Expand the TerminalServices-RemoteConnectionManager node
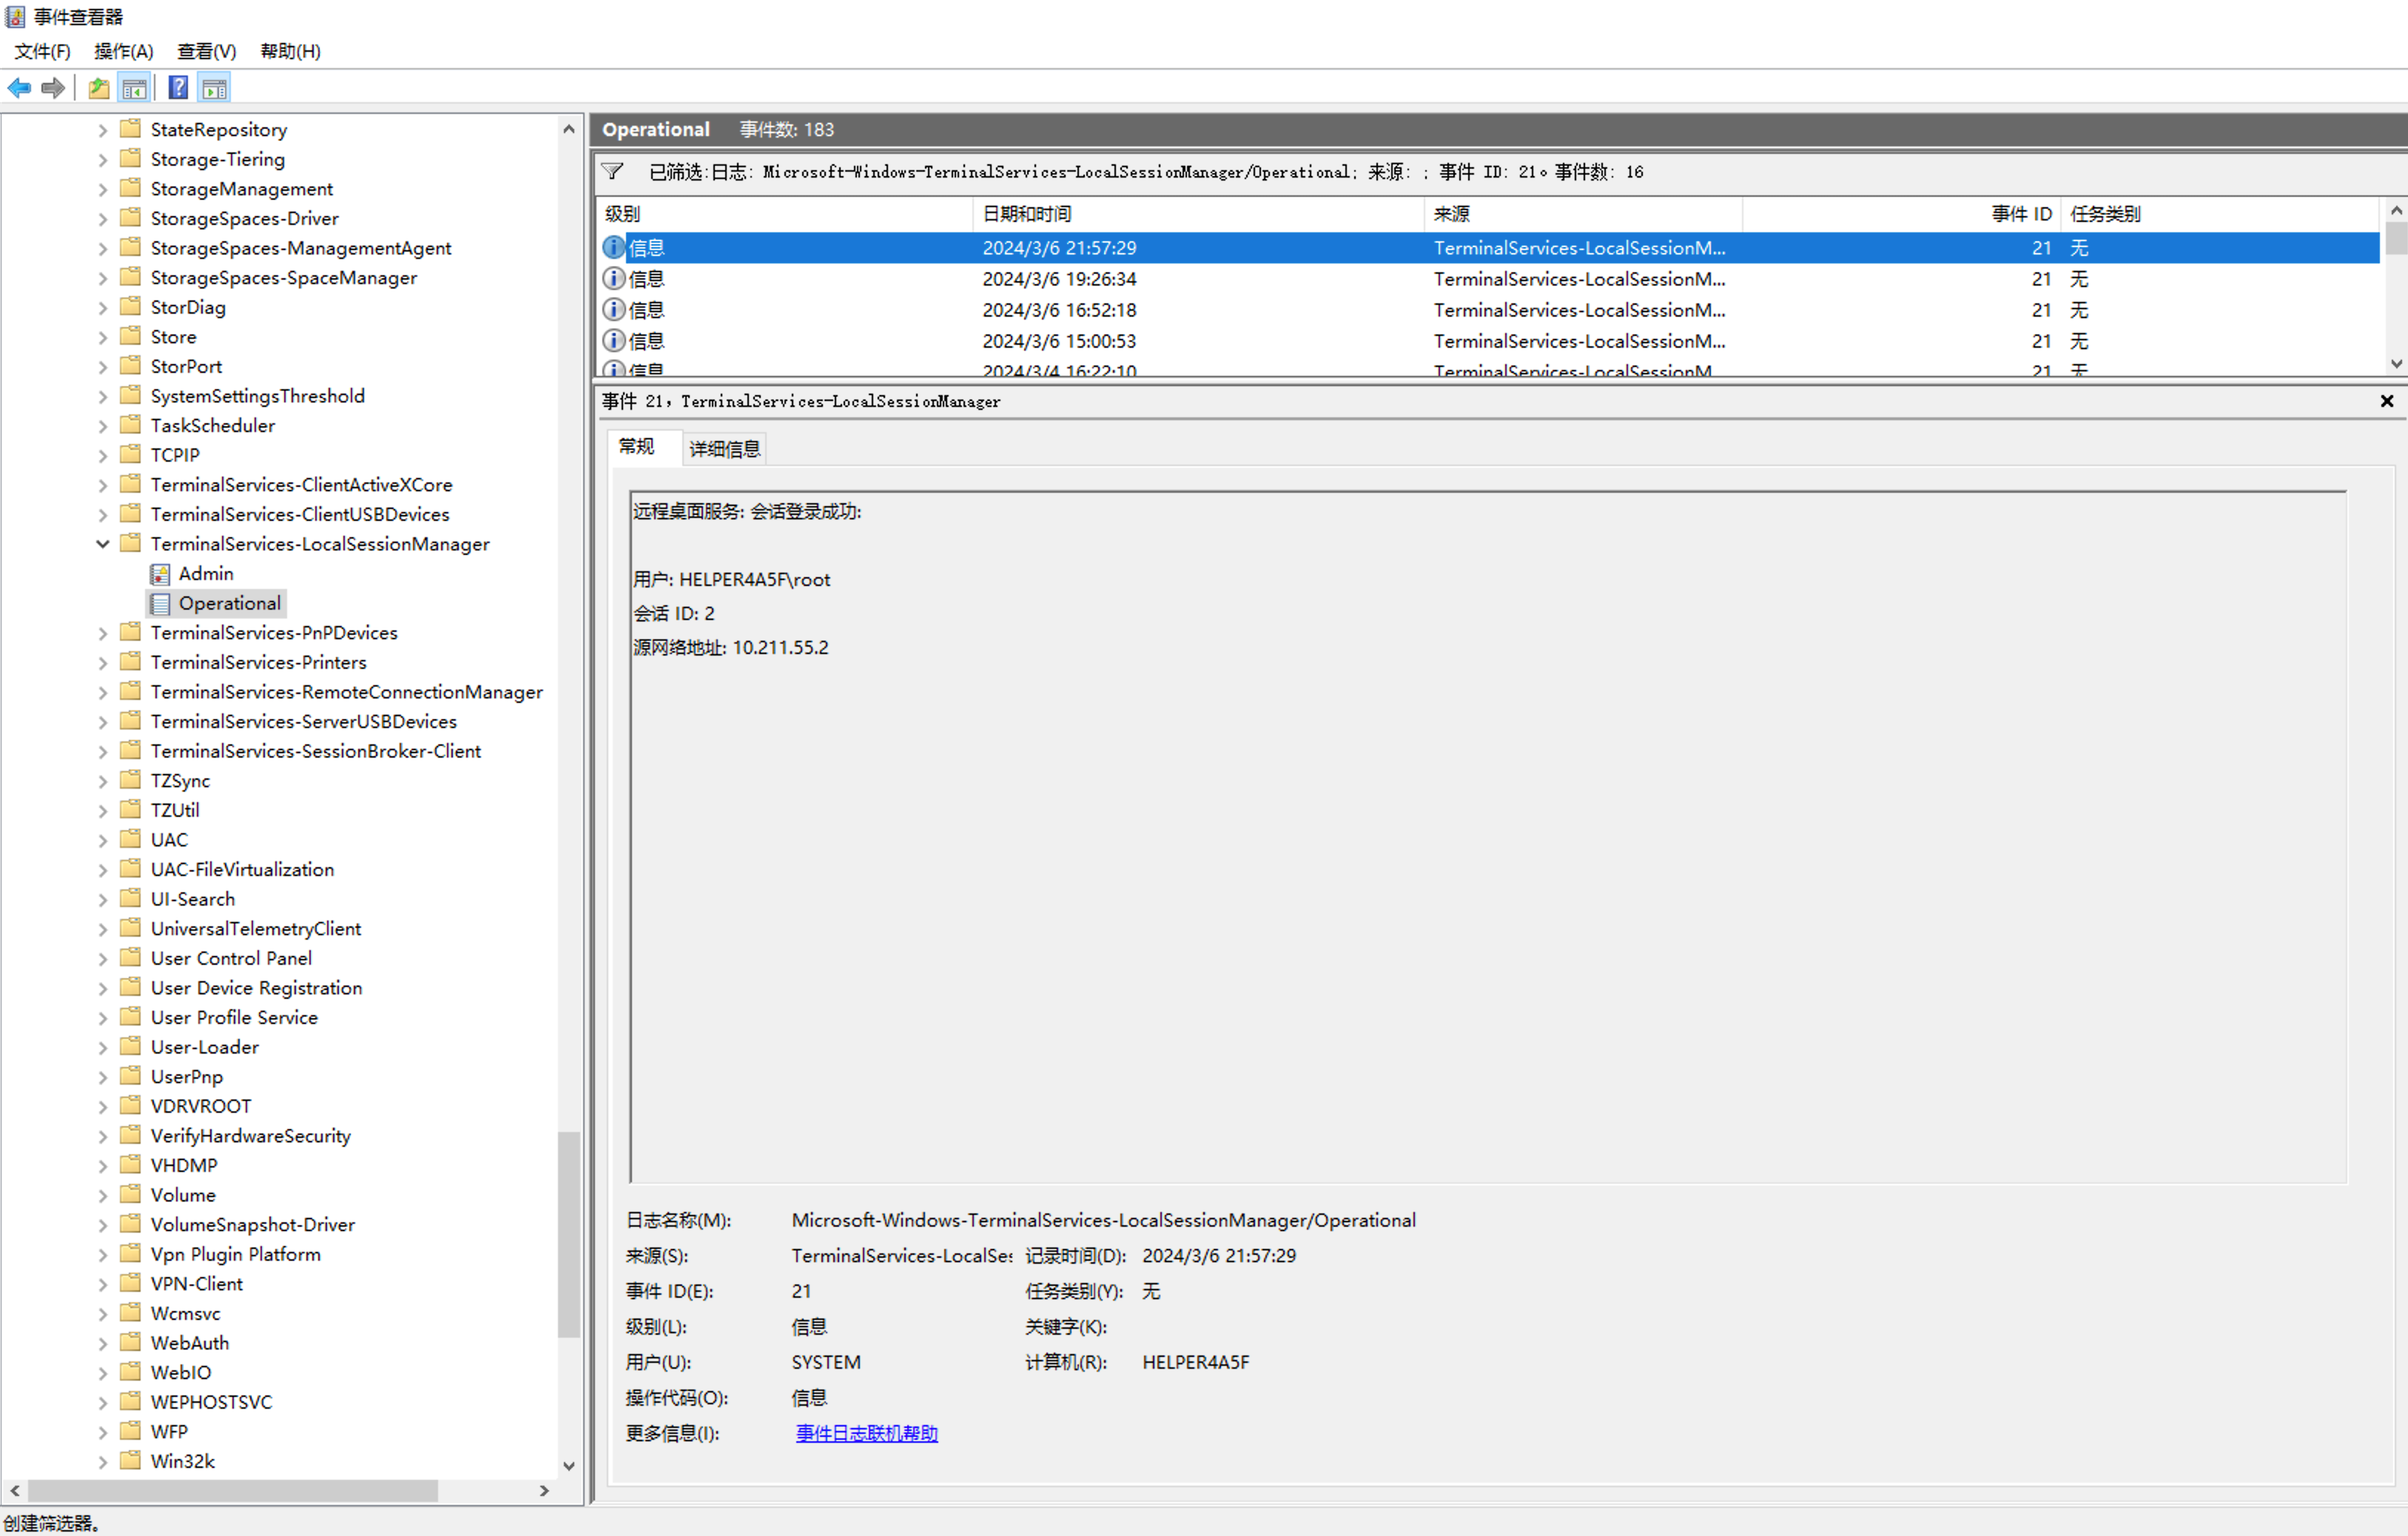2408x1536 pixels. pyautogui.click(x=102, y=692)
